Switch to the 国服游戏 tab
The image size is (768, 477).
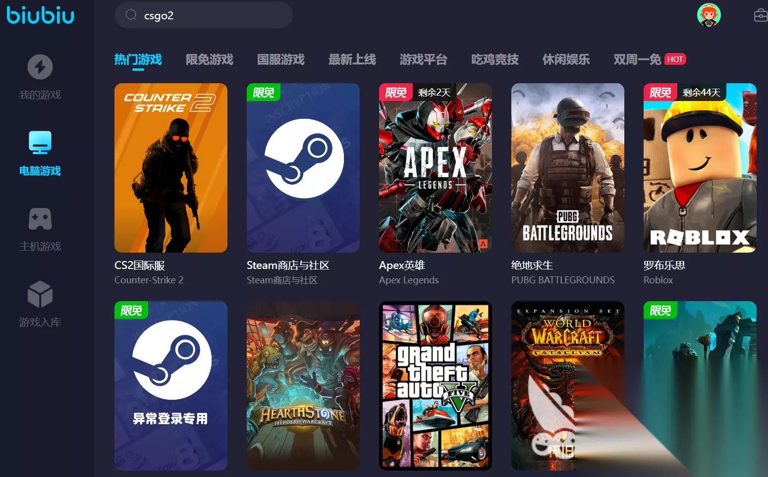point(281,59)
